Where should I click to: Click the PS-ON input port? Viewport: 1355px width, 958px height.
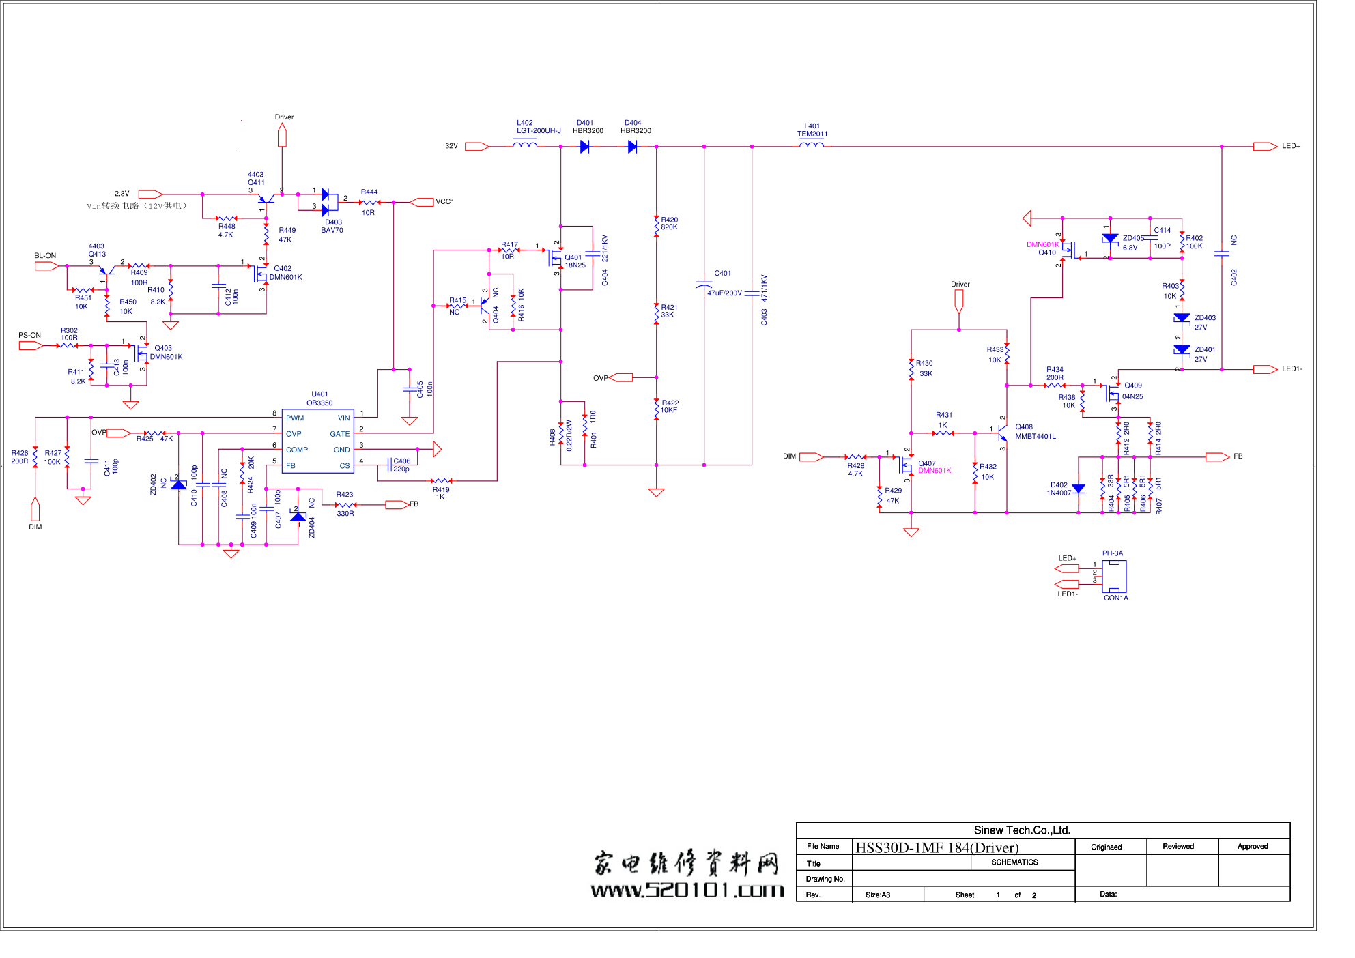[31, 346]
